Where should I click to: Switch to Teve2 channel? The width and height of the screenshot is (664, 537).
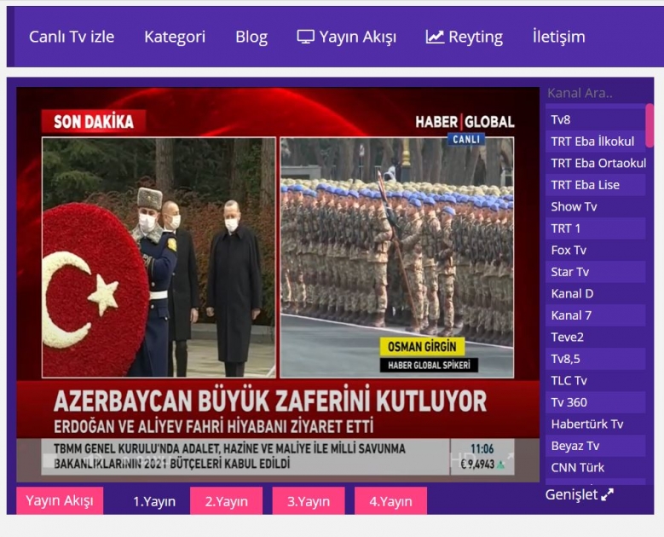(x=595, y=338)
